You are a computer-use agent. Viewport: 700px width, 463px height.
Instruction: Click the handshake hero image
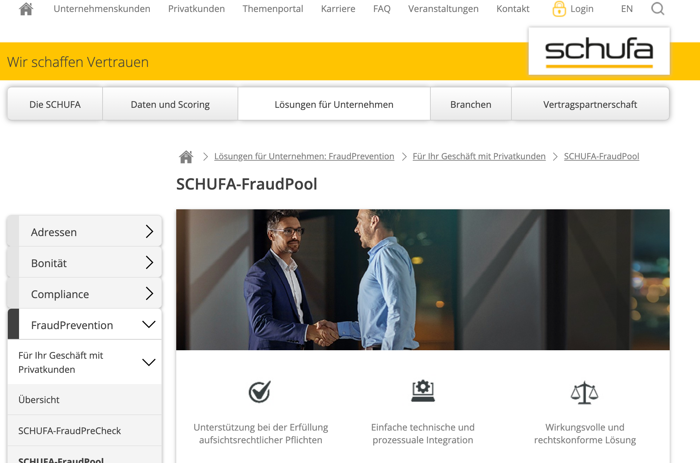423,280
